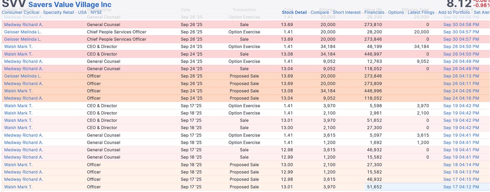Open the Sep 17 04:12 PM SEC filing
This screenshot has width=490, height=192.
461,186
